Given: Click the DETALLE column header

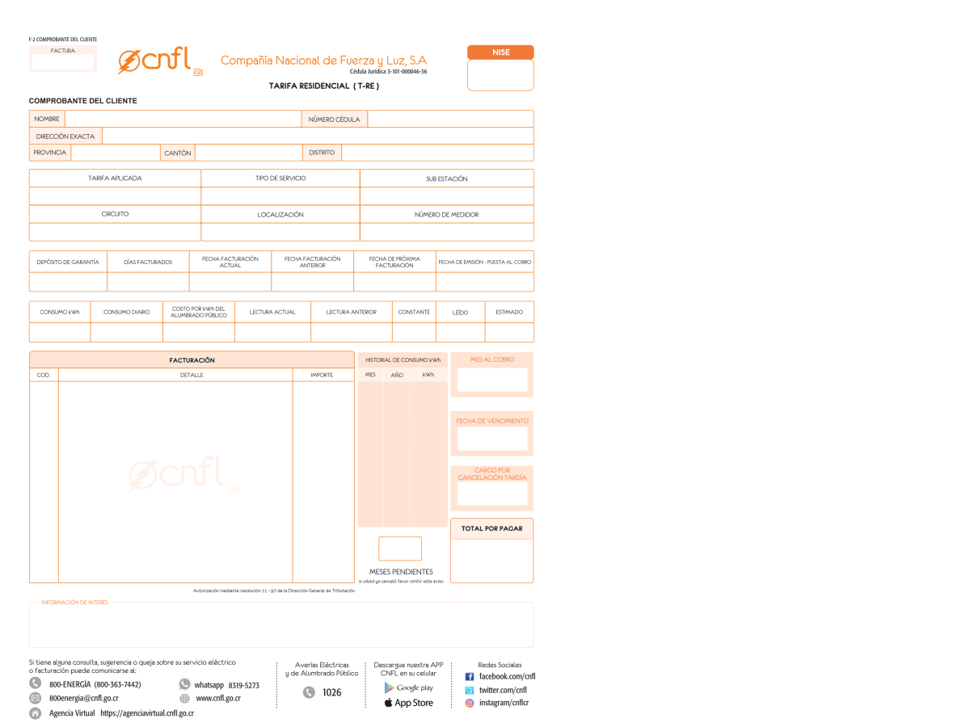Looking at the screenshot, I should tap(192, 375).
